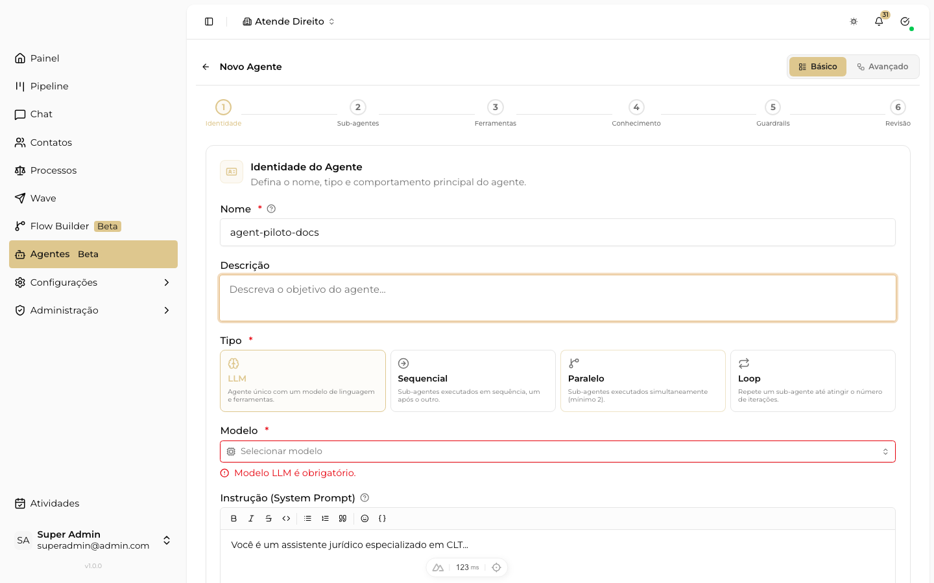Click help icon next to Instrução label

click(x=365, y=497)
